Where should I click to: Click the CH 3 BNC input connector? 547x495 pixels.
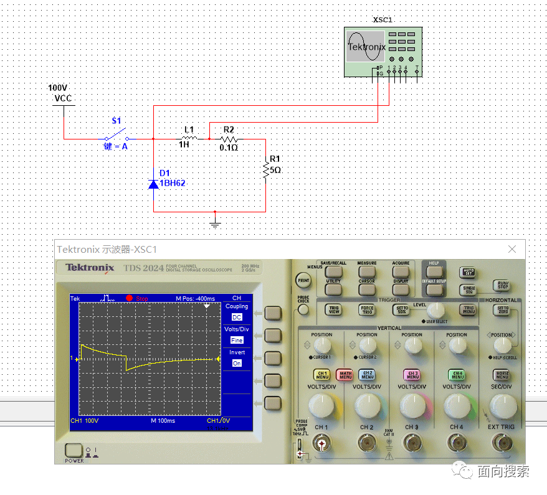412,443
